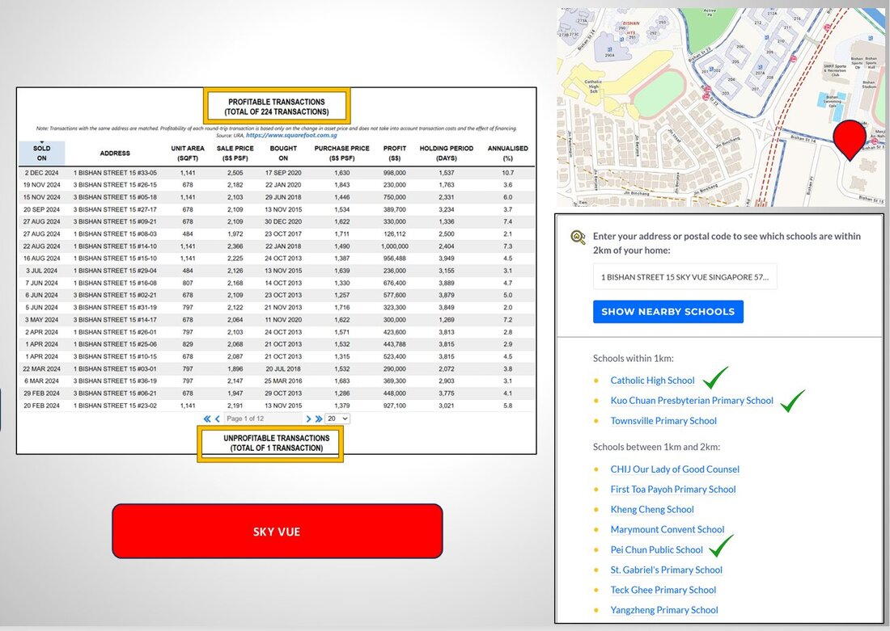Open Pei Chun Public School link
This screenshot has width=890, height=631.
[657, 549]
